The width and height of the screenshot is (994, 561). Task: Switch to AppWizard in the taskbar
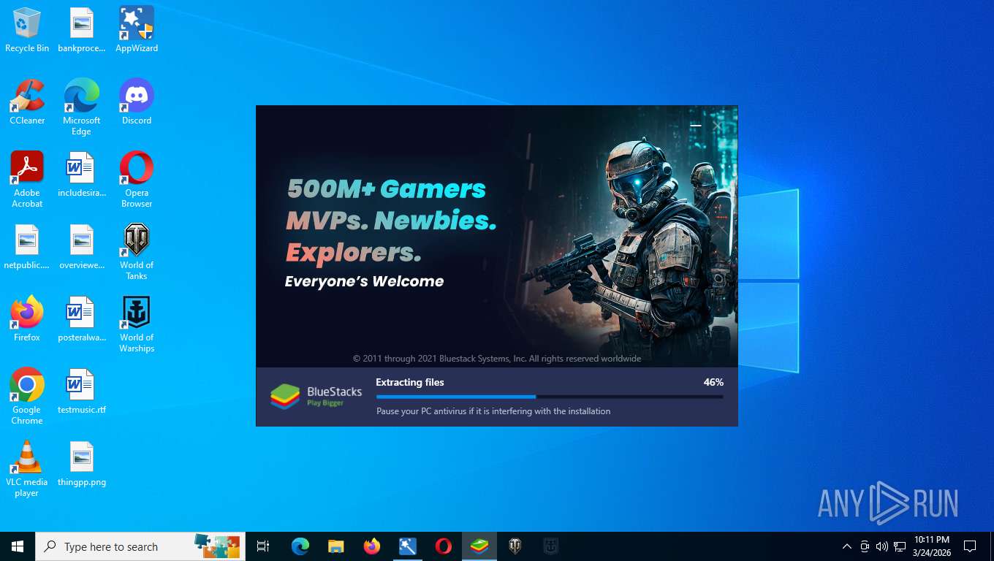click(407, 546)
